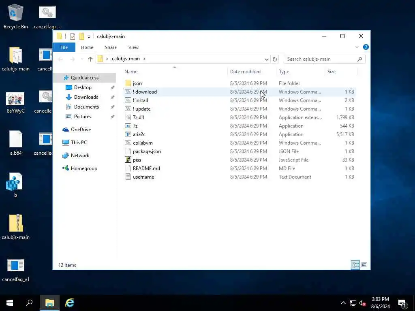Open the Windows Start menu

point(10,303)
